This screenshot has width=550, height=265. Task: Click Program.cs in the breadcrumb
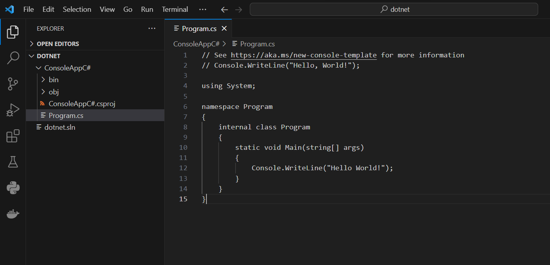pyautogui.click(x=257, y=44)
